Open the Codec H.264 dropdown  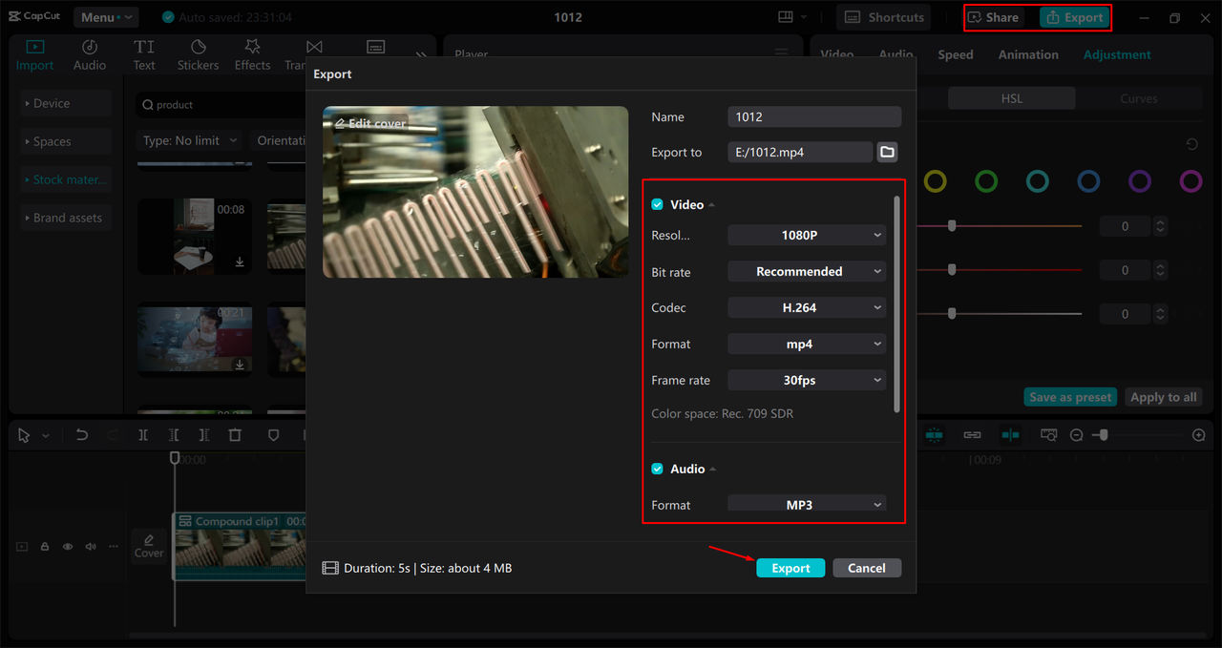tap(807, 307)
